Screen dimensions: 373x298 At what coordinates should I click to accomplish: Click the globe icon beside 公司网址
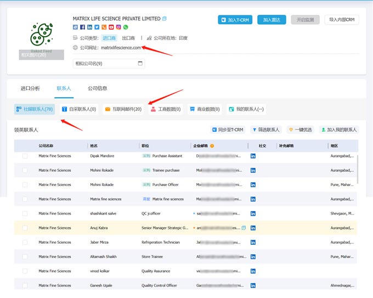click(75, 48)
